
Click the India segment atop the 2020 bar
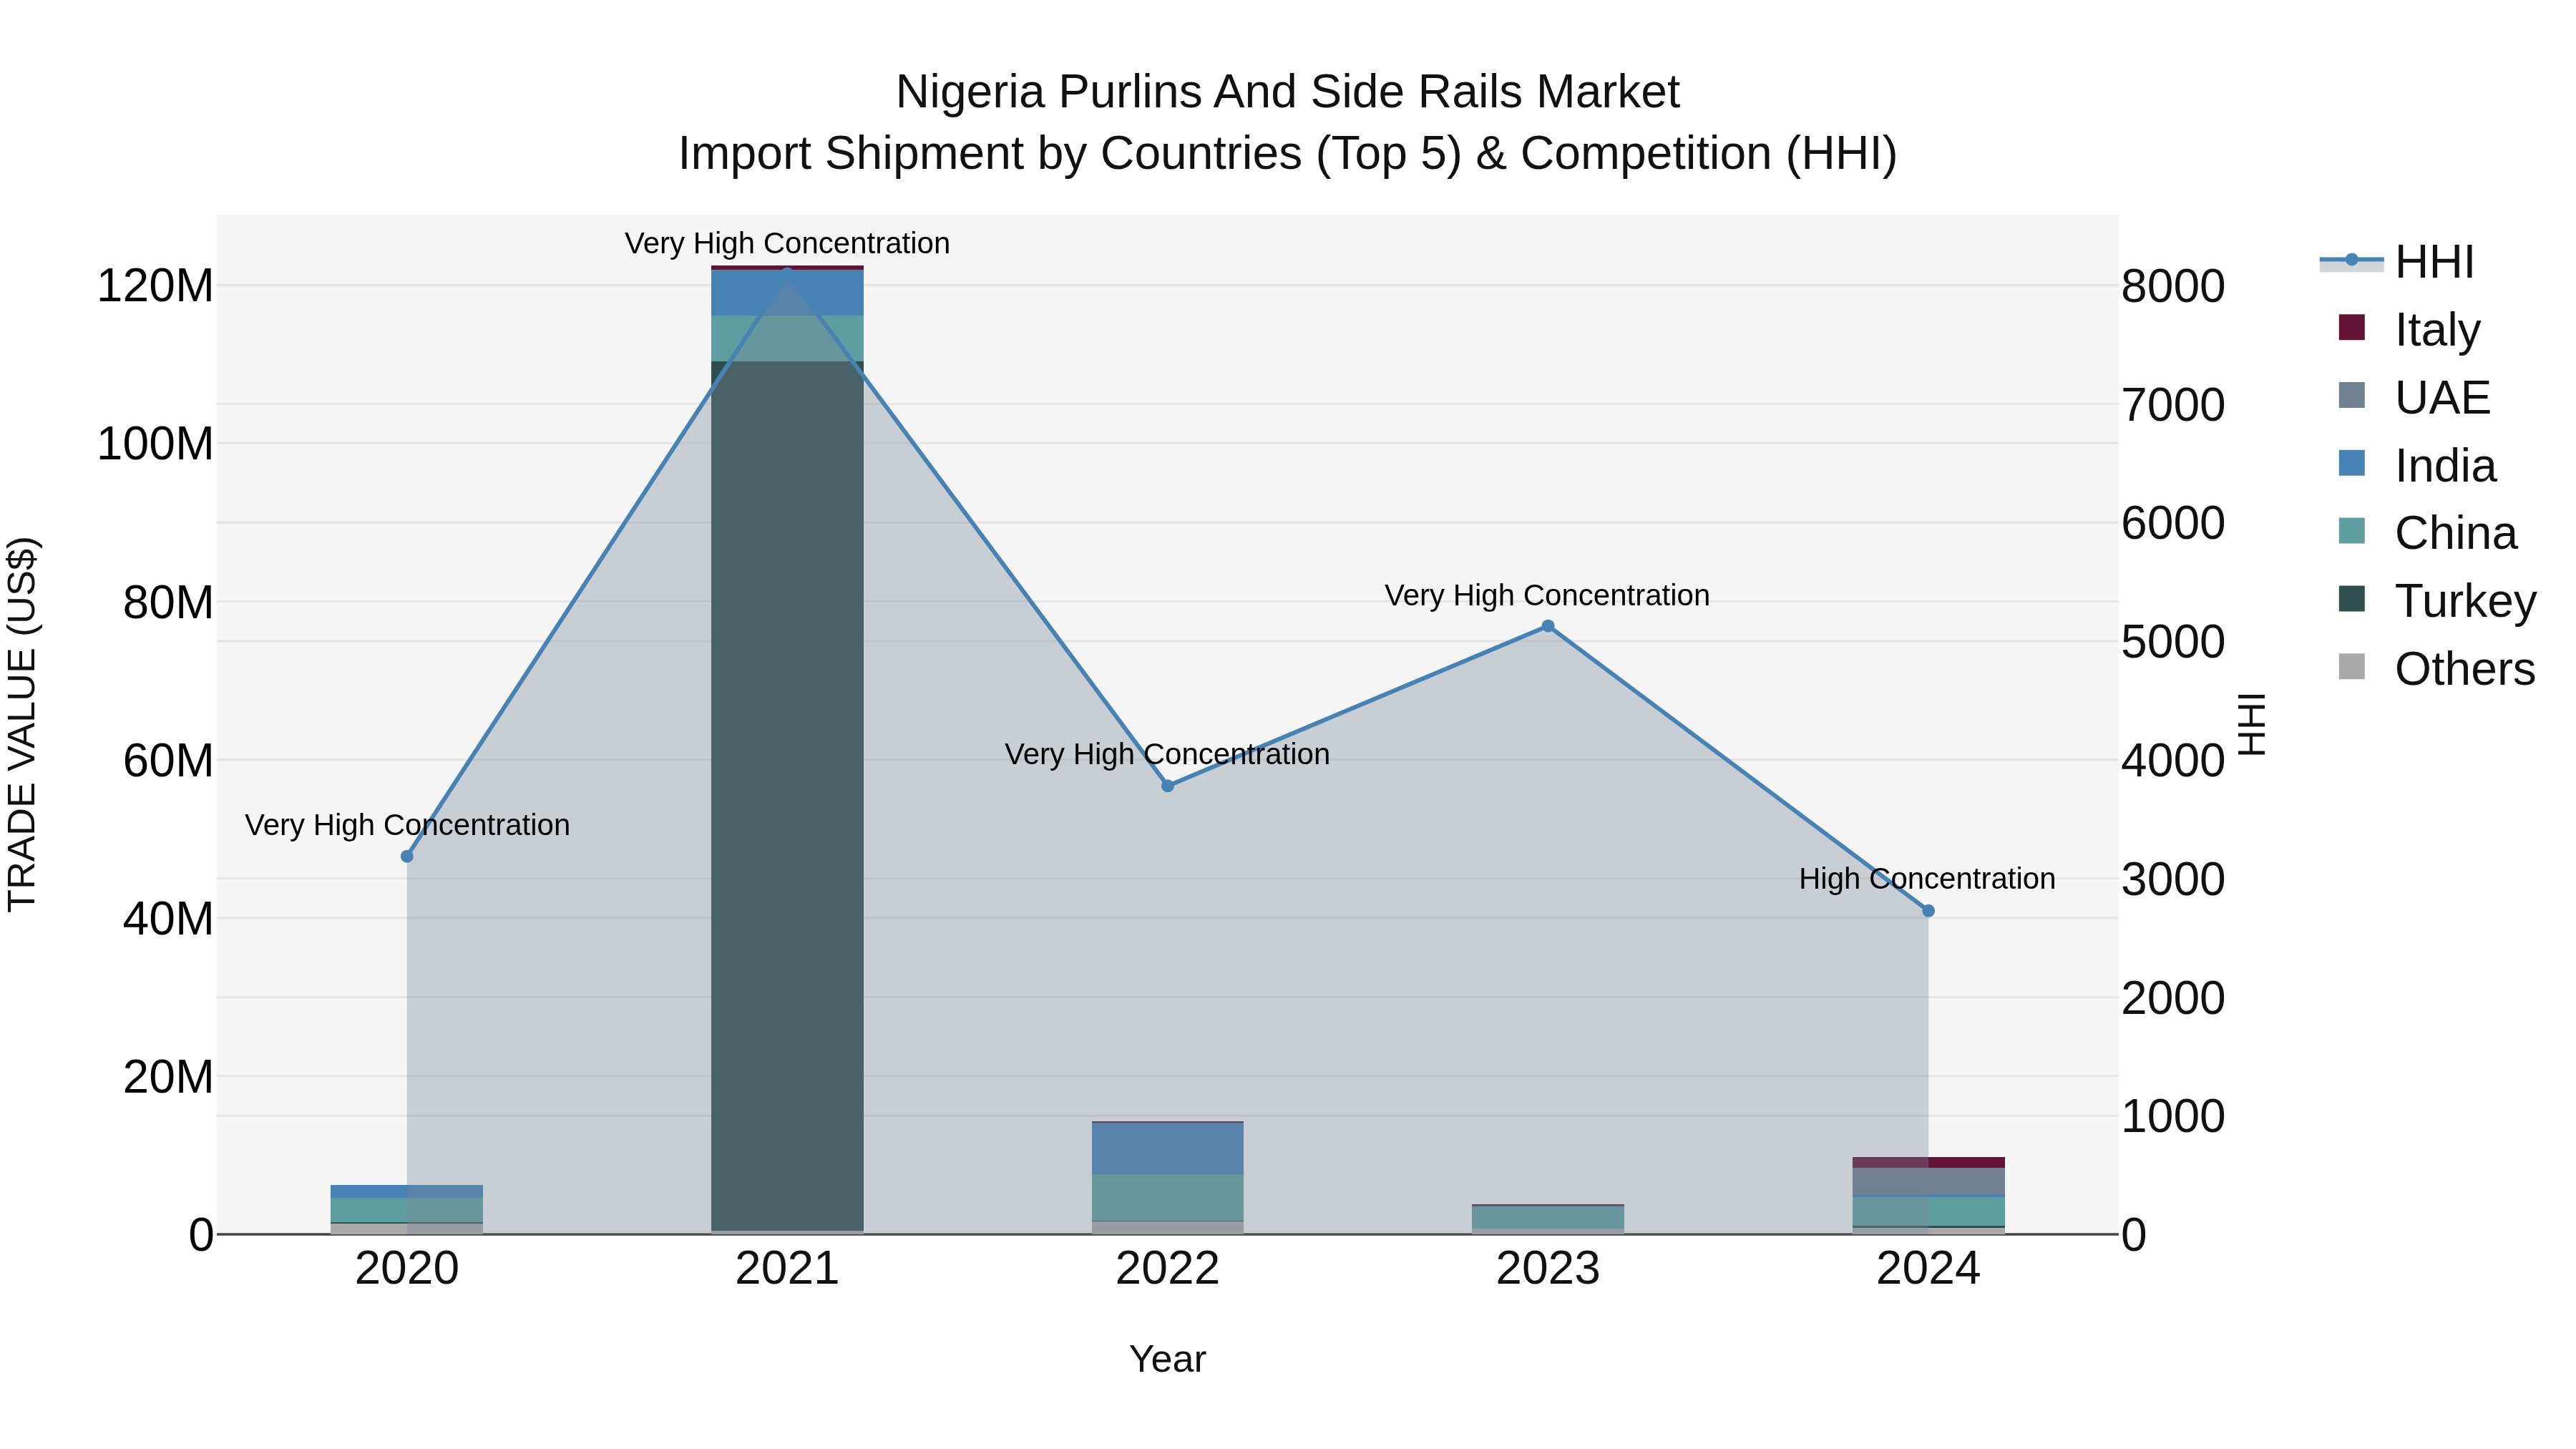tap(407, 1191)
